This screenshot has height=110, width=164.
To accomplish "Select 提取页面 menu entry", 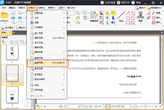I will click(x=47, y=38).
